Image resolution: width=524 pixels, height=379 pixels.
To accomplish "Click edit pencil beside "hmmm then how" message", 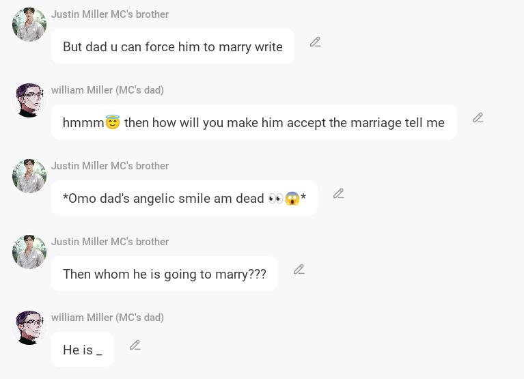I will tap(478, 118).
